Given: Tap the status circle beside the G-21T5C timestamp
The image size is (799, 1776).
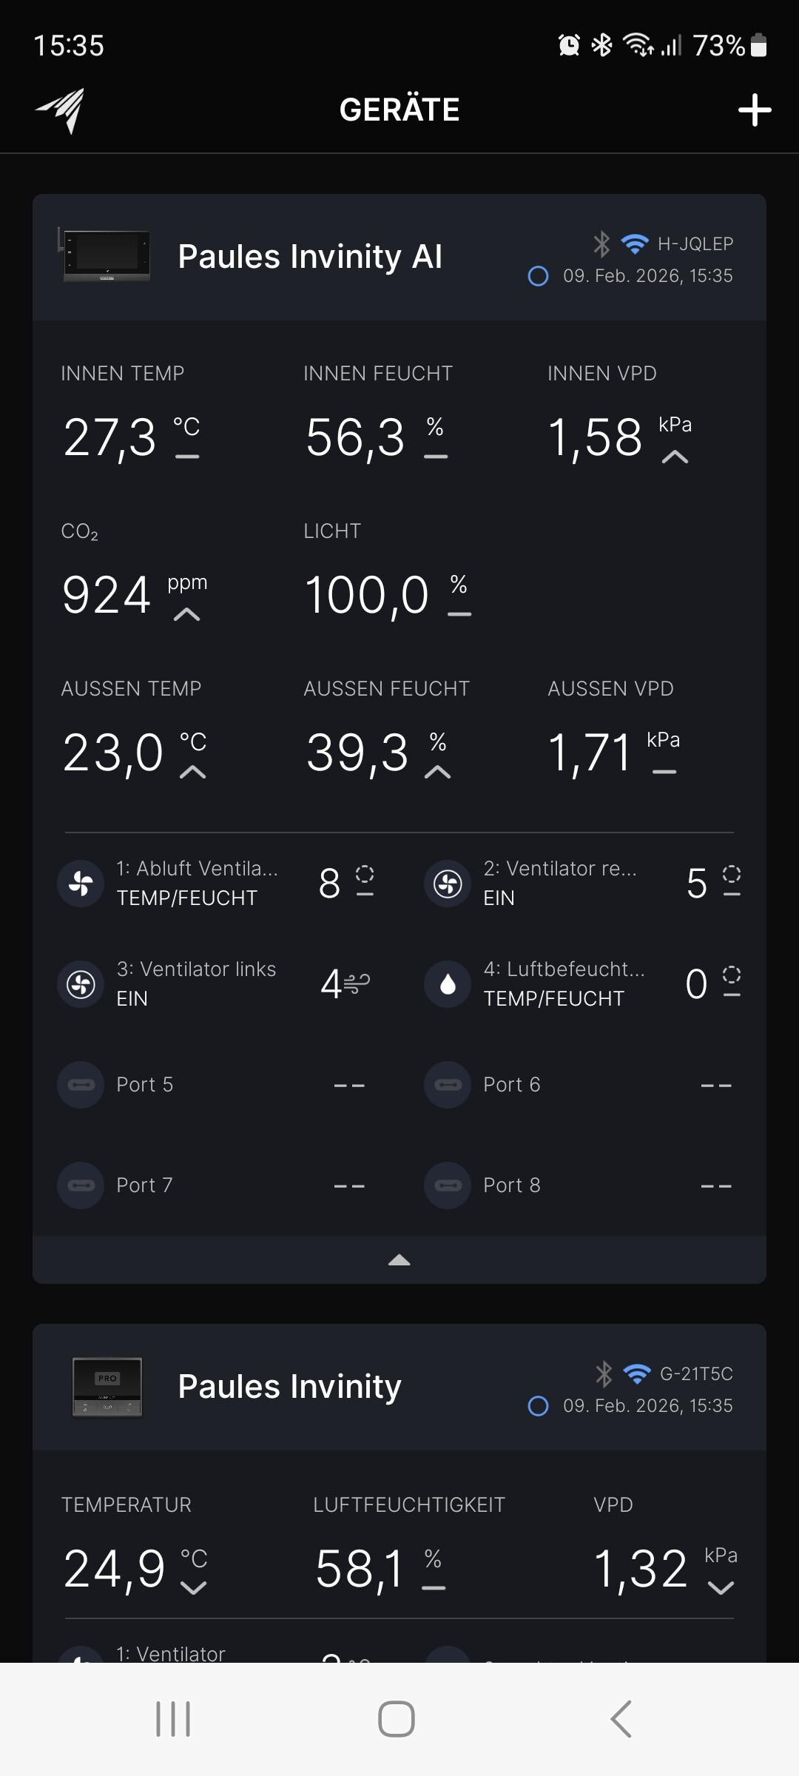Looking at the screenshot, I should click(x=538, y=1406).
